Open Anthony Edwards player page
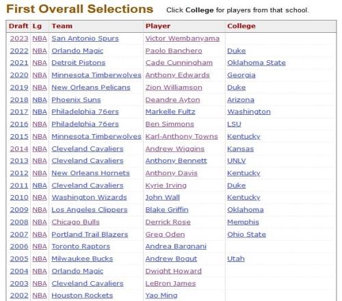The height and width of the screenshot is (301, 342). (x=177, y=75)
